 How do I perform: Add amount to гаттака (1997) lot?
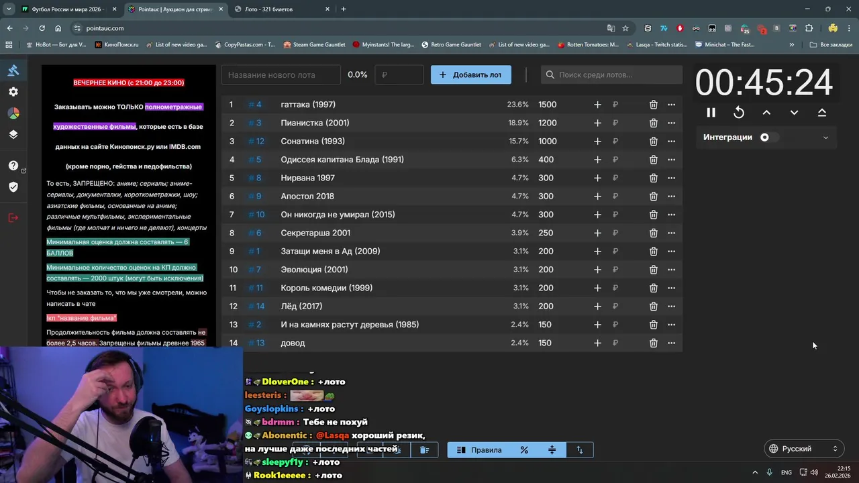[x=597, y=105]
